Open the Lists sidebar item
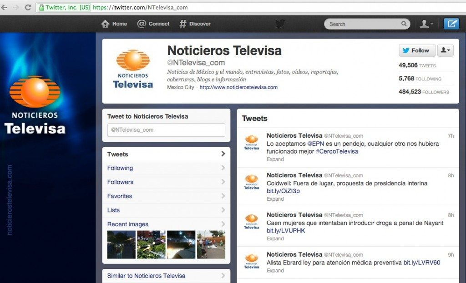 point(114,210)
